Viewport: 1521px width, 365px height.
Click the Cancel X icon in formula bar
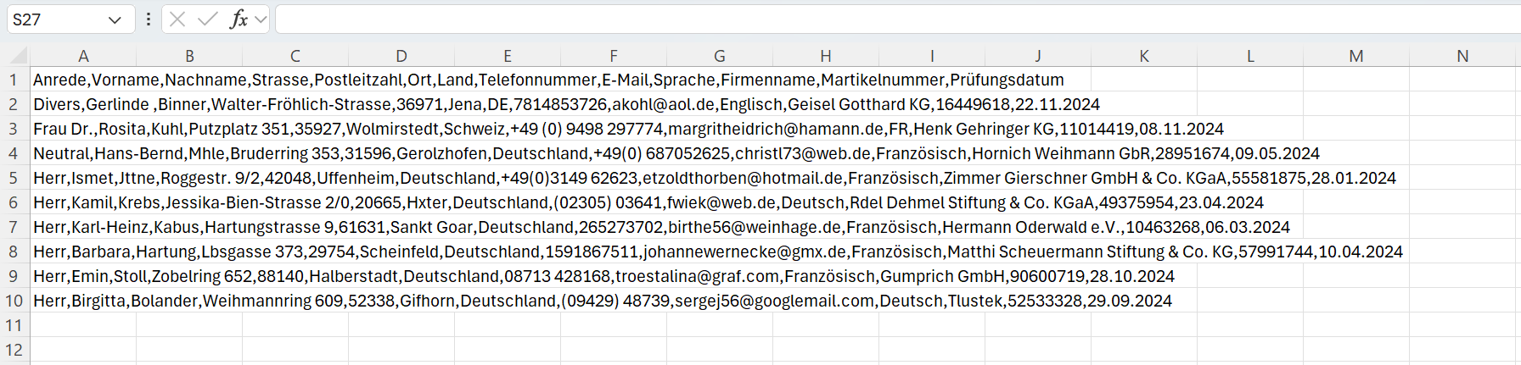click(x=177, y=19)
